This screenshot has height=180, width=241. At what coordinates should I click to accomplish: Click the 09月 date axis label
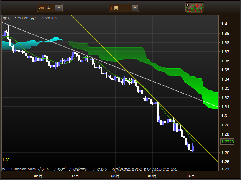[x=152, y=176]
